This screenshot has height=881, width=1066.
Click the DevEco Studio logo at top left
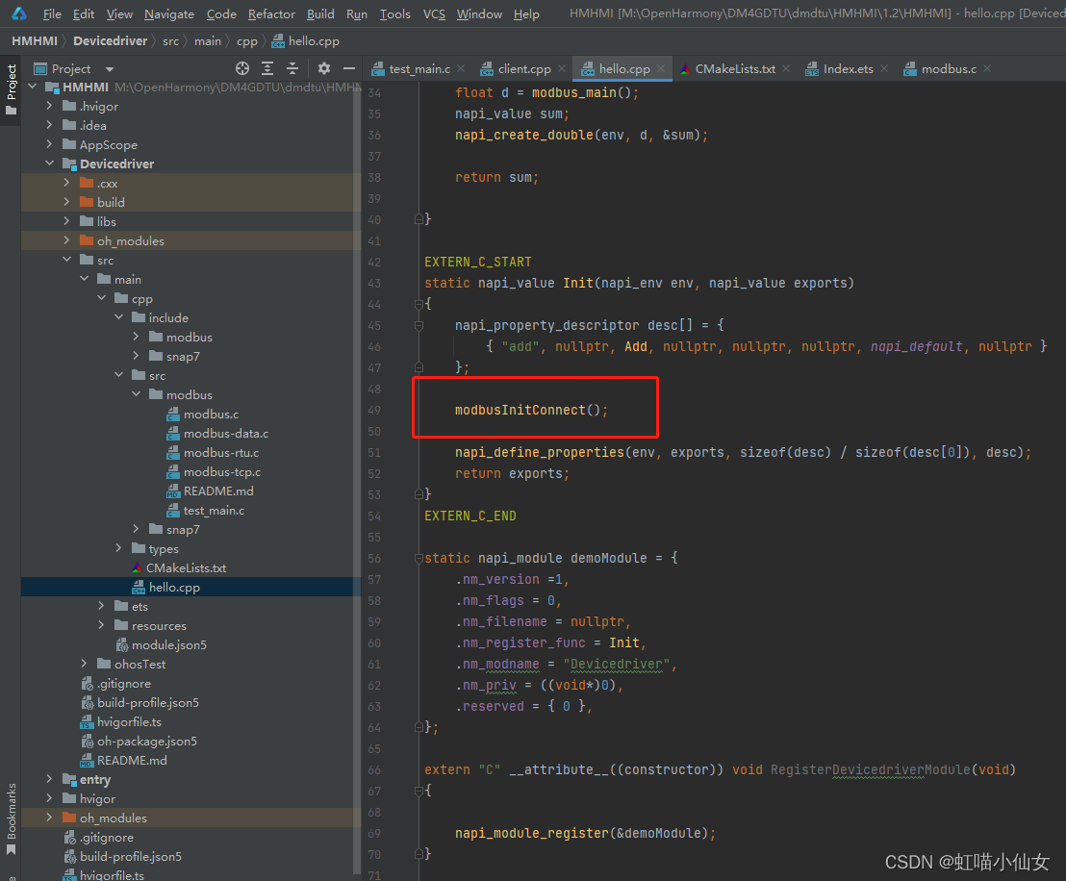(x=18, y=13)
